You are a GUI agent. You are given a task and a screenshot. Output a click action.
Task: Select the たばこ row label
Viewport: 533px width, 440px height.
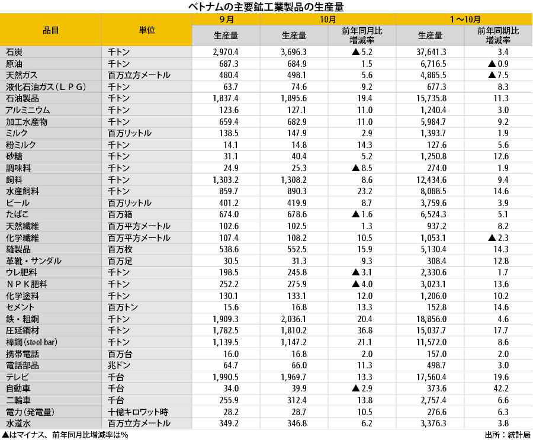(17, 214)
